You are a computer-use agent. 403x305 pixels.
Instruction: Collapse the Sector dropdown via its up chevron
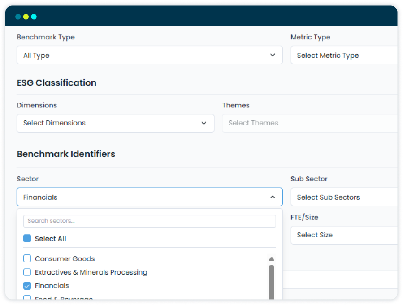point(273,197)
